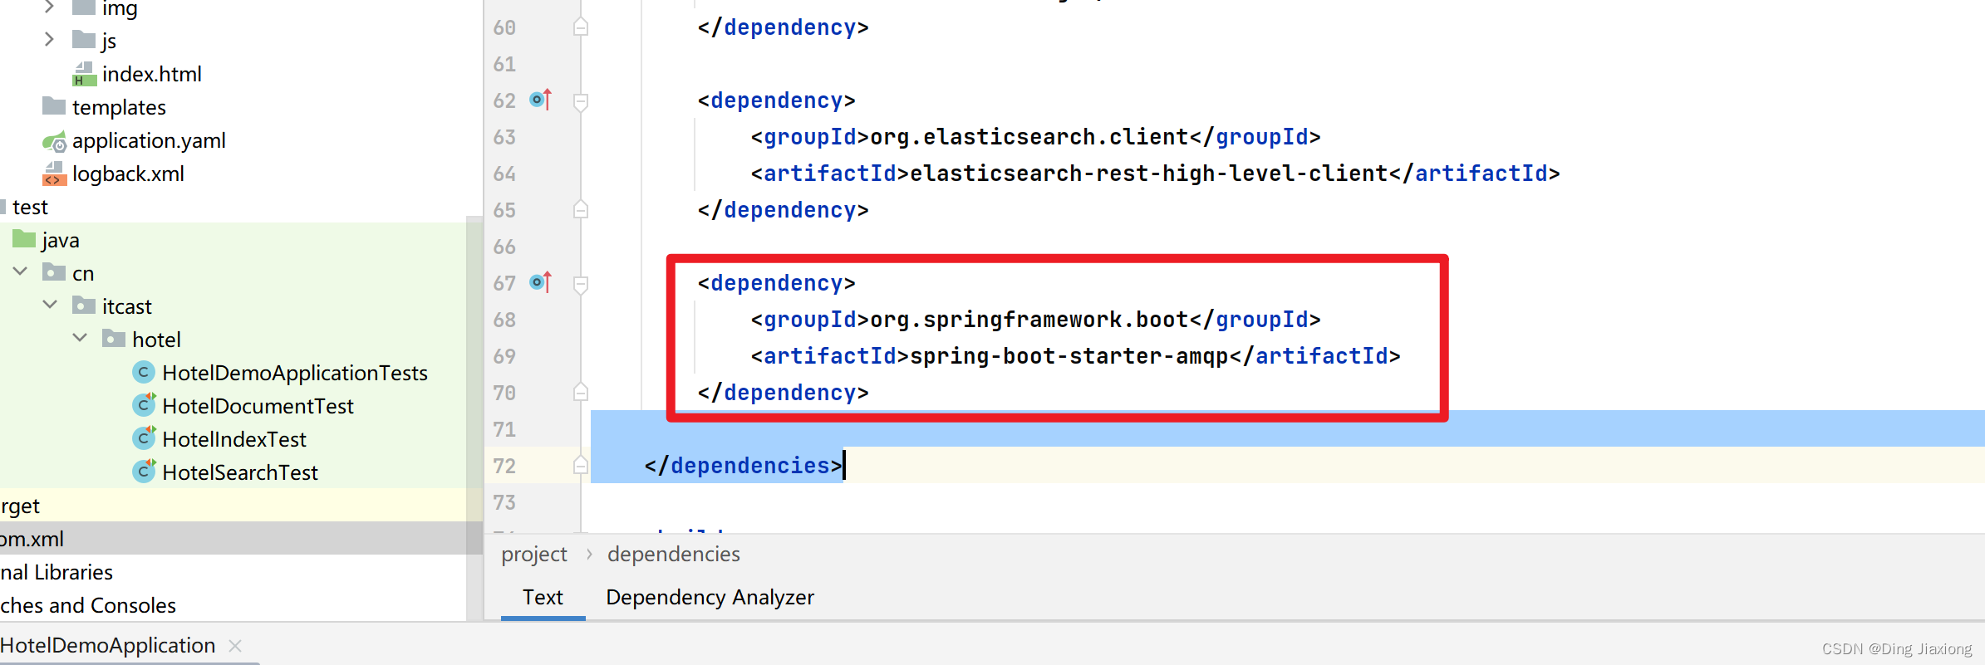This screenshot has width=1985, height=665.
Task: Select the java test folder
Action: tap(61, 240)
